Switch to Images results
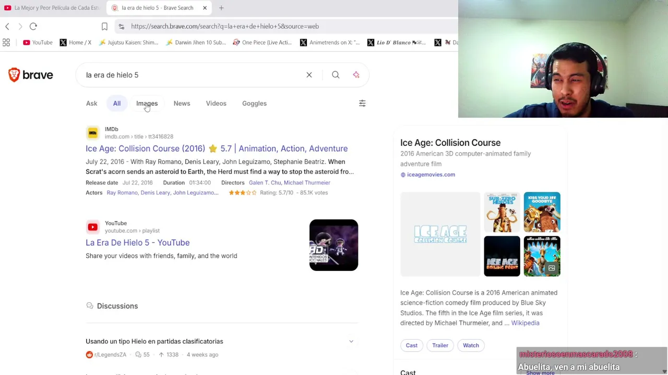The width and height of the screenshot is (668, 375). pos(147,103)
